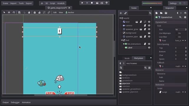
Task: Hide the bird node with its eye icon
Action: pyautogui.click(x=149, y=22)
